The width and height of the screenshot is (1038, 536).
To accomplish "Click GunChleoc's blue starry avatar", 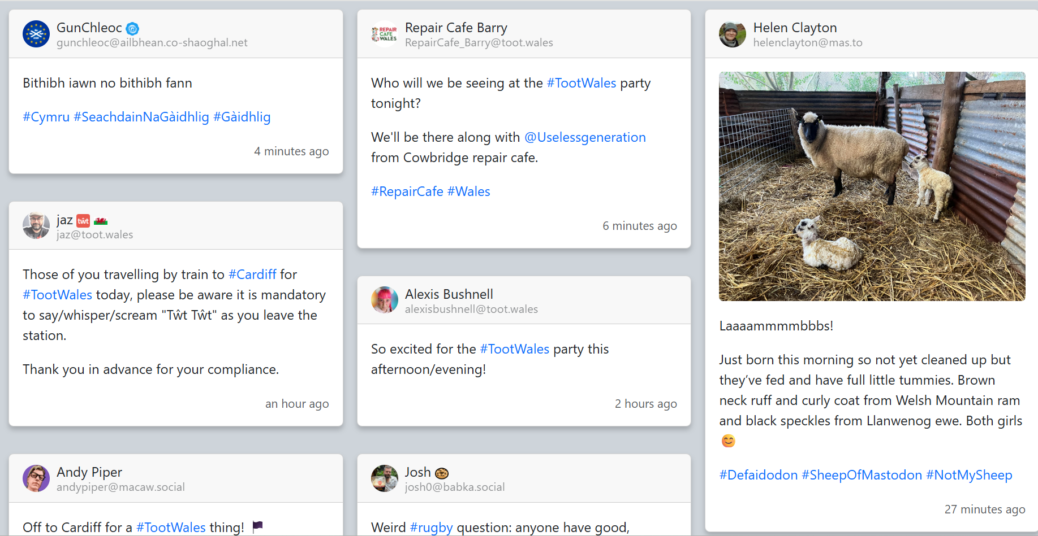I will [x=36, y=34].
